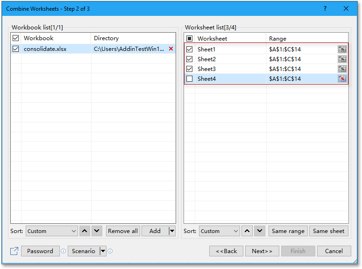362x269 pixels.
Task: Expand the Add button dropdown arrow
Action: click(172, 231)
